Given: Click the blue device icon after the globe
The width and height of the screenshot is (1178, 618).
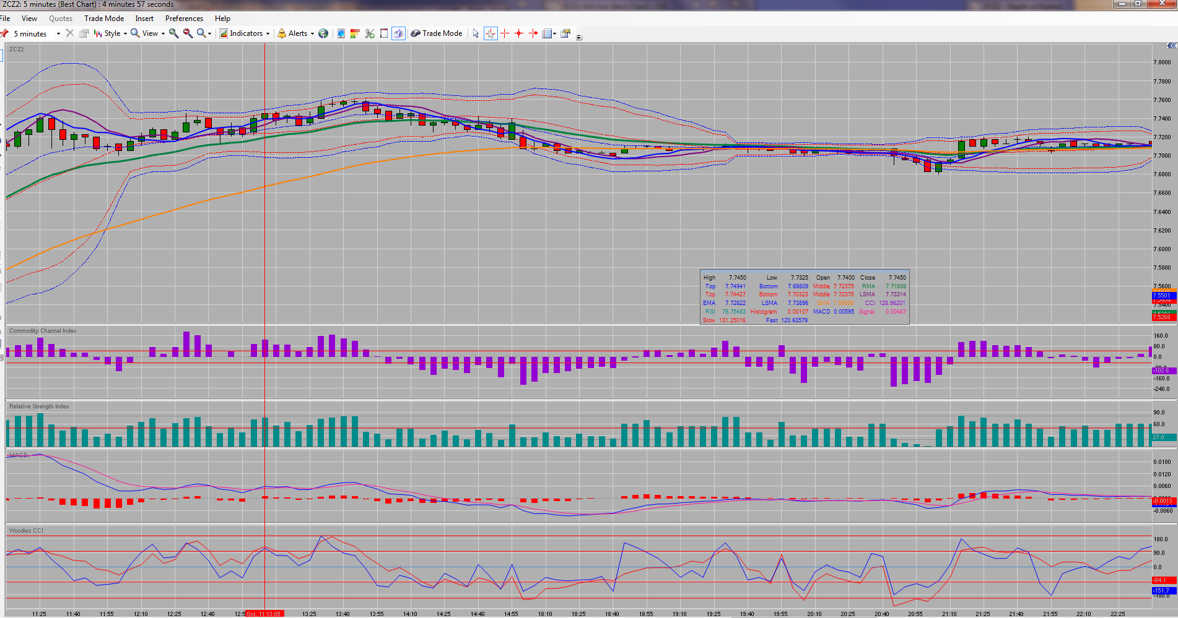Looking at the screenshot, I should coord(341,33).
